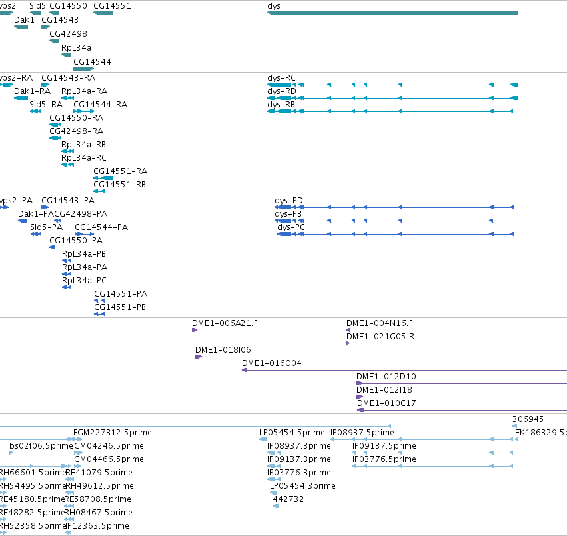Click the RpL34a-PC protein label

tap(84, 281)
